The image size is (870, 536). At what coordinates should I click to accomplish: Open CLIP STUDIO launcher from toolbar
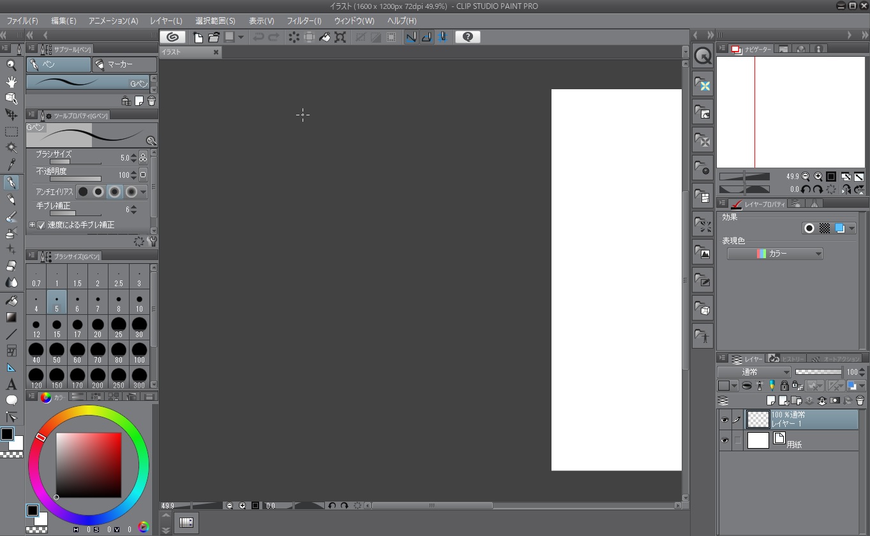point(172,37)
